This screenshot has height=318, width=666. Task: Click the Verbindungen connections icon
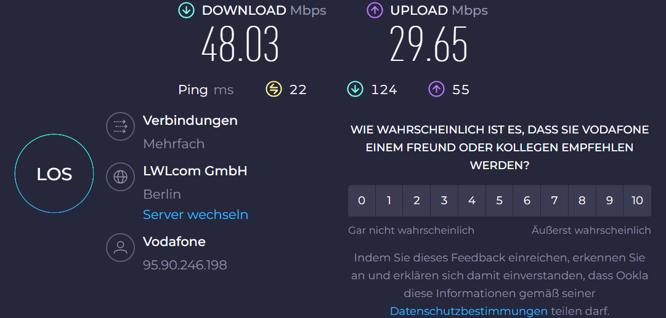(x=120, y=127)
